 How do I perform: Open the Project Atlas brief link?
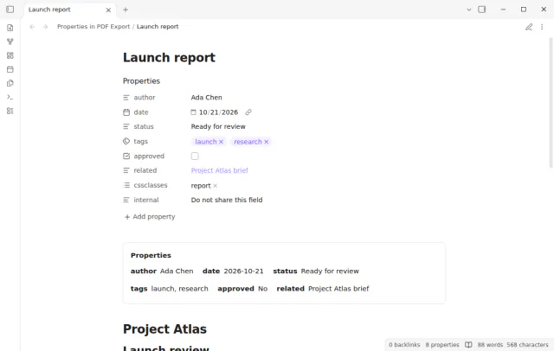click(x=219, y=170)
